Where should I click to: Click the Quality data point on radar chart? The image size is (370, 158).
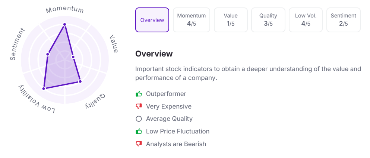click(x=80, y=81)
